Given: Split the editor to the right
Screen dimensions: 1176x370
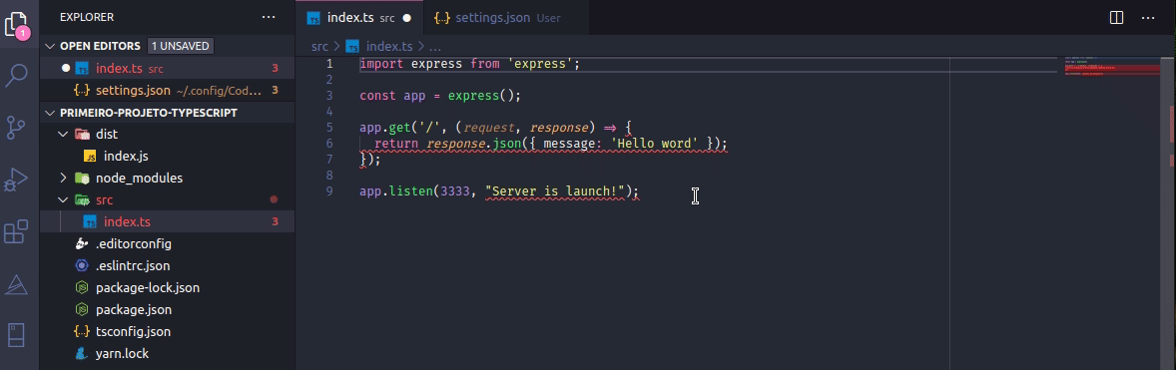Looking at the screenshot, I should click(1116, 17).
